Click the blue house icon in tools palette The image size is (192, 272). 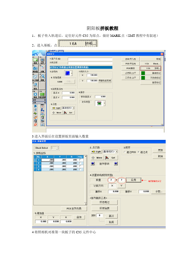pos(35,106)
